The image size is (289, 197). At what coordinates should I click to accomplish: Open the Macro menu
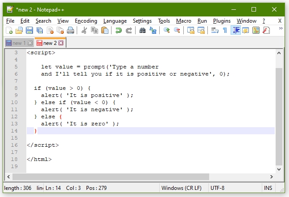(x=184, y=21)
